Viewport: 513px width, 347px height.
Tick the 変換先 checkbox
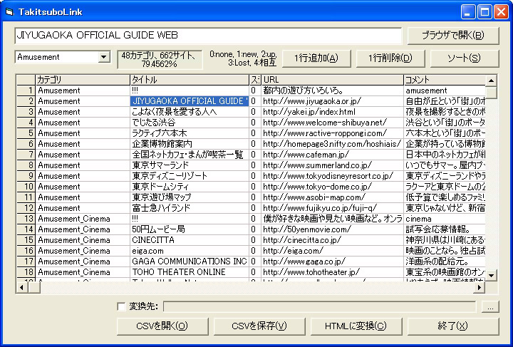(x=121, y=306)
